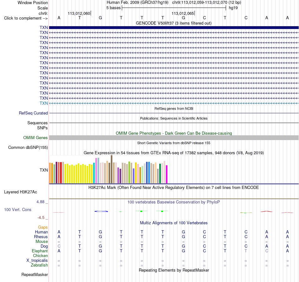Click the gray OMIM Genes item bar
This screenshot has width=299, height=282.
(x=174, y=138)
